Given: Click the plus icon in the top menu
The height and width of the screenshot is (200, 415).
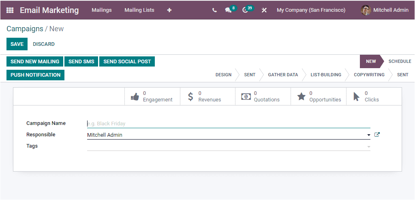Looking at the screenshot, I should (x=169, y=10).
